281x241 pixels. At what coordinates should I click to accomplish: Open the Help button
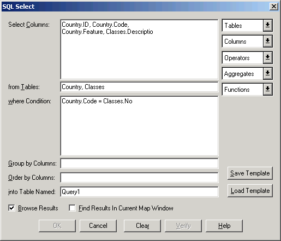pyautogui.click(x=224, y=226)
